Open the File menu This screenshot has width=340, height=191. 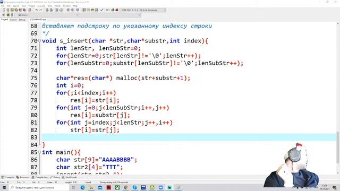(3, 6)
